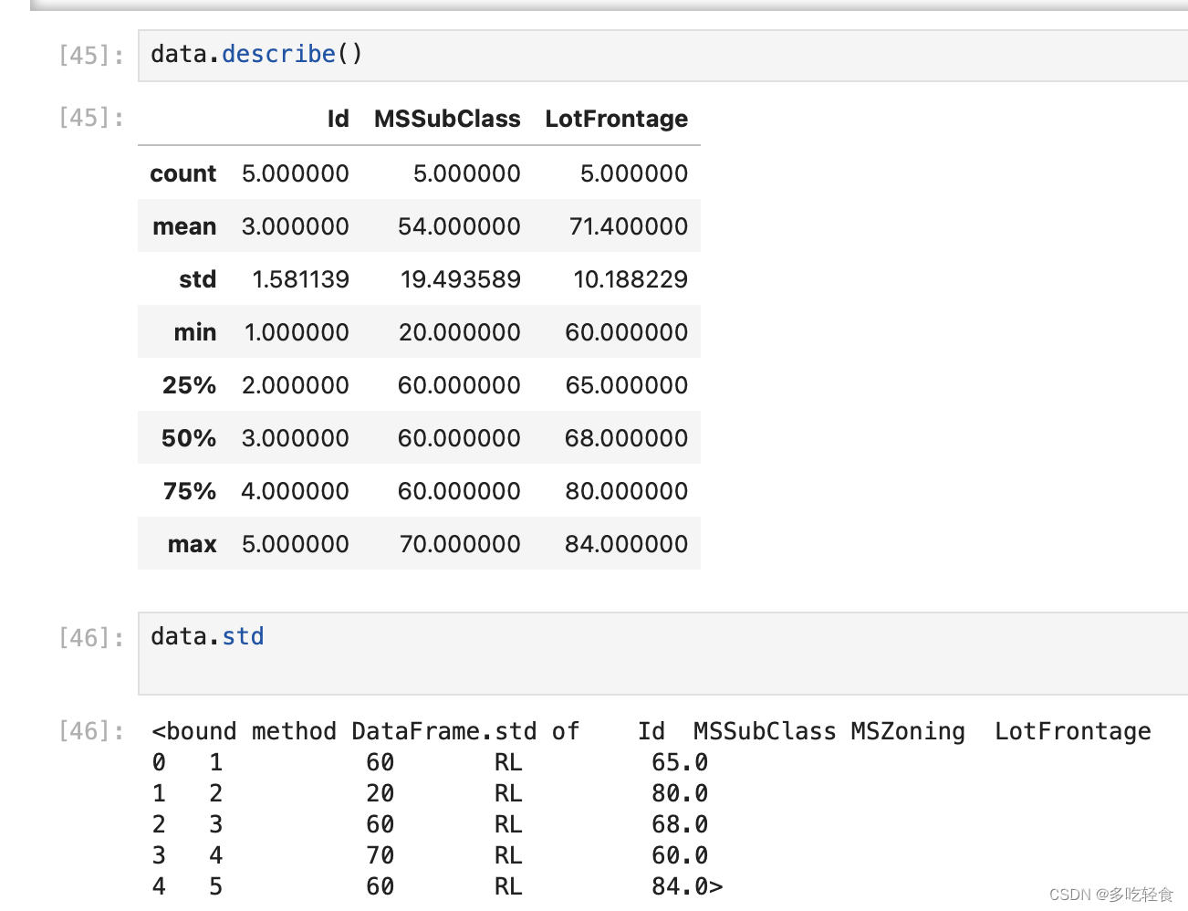1188x911 pixels.
Task: Click the data.std code cell
Action: tap(663, 654)
